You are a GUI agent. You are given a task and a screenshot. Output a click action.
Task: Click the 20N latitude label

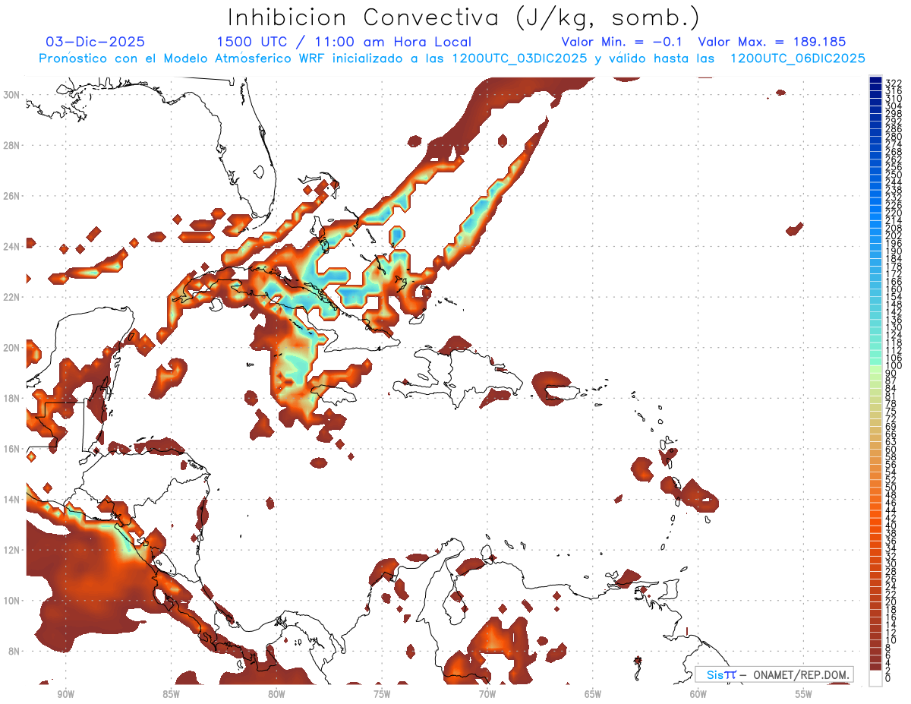[x=13, y=348]
